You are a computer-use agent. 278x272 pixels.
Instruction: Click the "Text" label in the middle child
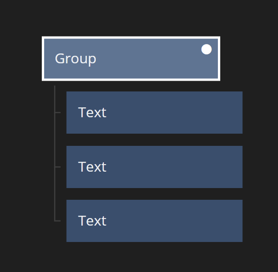[92, 167]
